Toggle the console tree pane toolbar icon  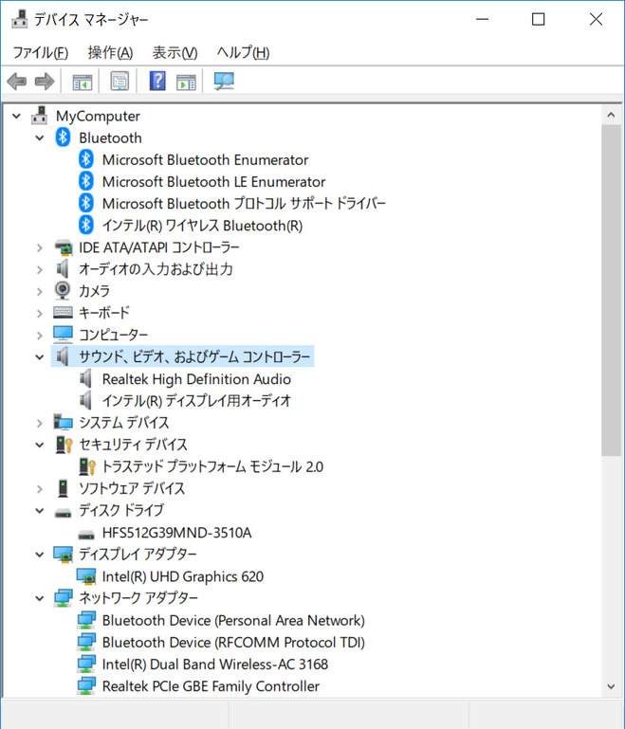(x=83, y=82)
